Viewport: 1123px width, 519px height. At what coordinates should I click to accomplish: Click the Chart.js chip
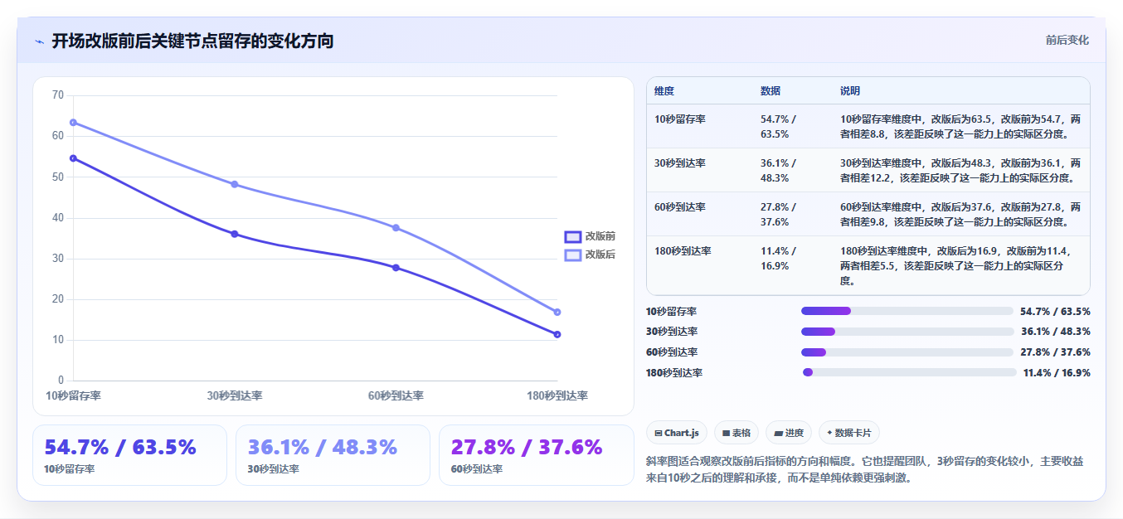pyautogui.click(x=676, y=433)
